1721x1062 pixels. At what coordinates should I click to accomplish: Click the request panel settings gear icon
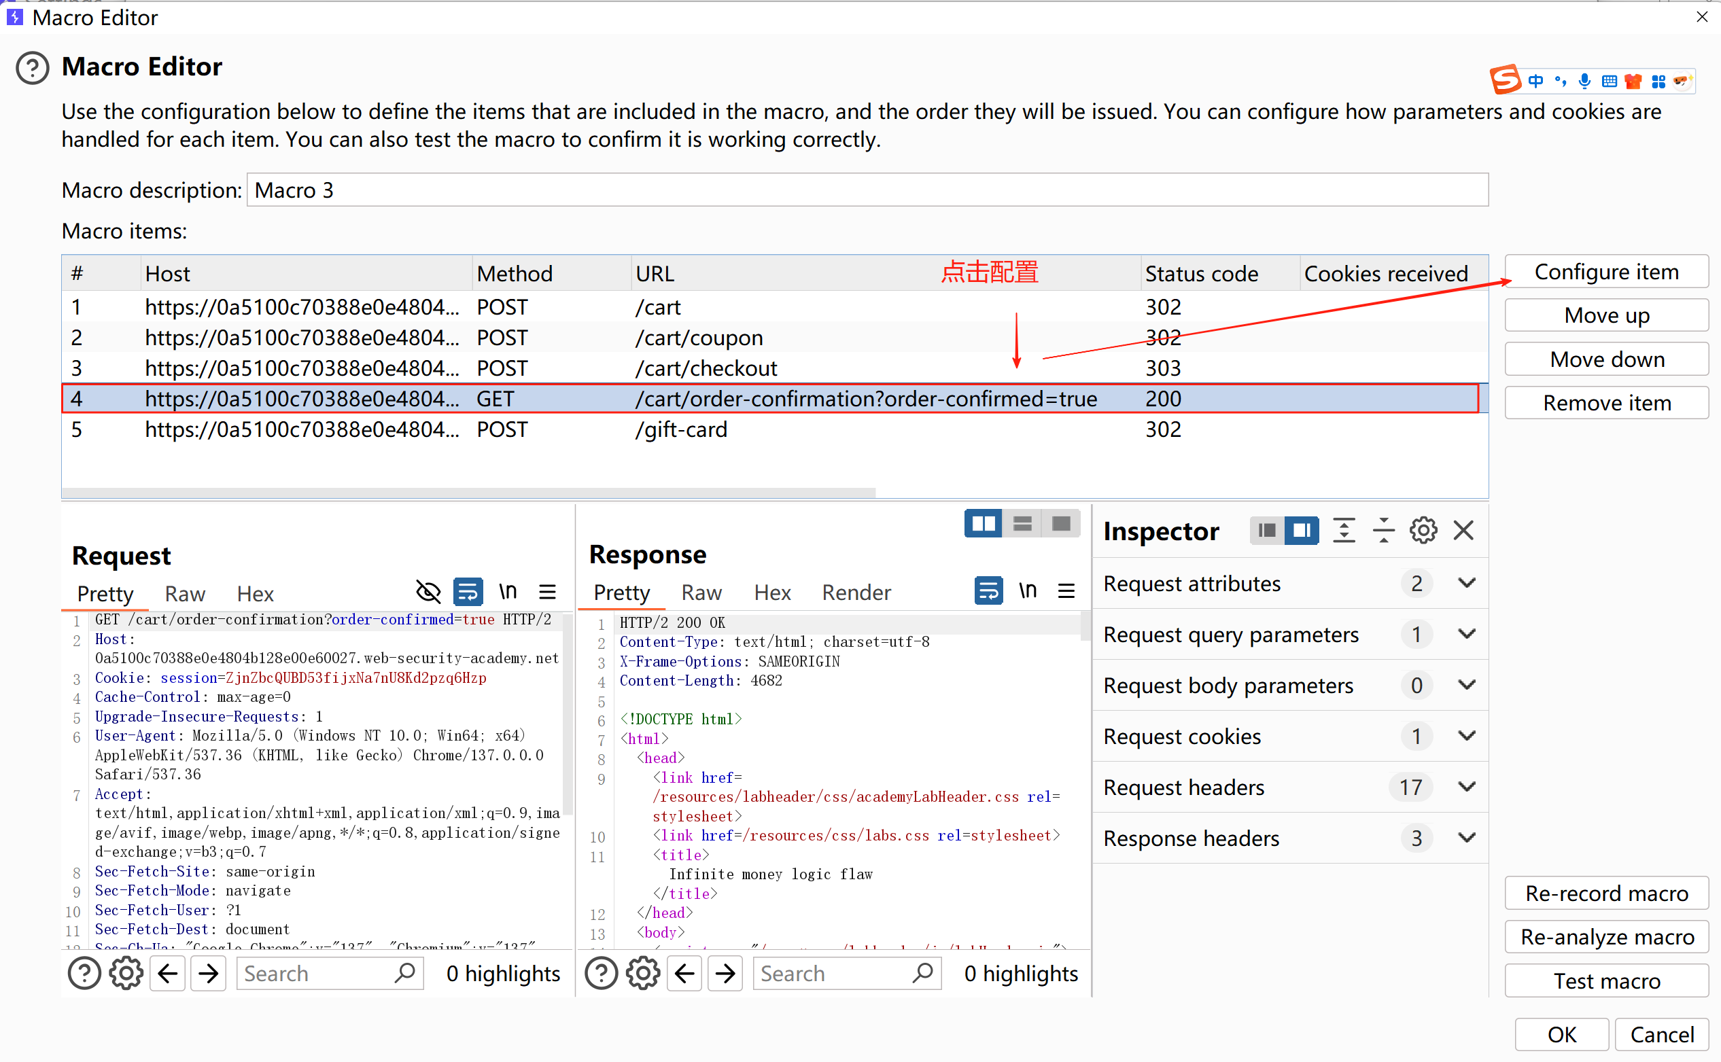point(126,974)
